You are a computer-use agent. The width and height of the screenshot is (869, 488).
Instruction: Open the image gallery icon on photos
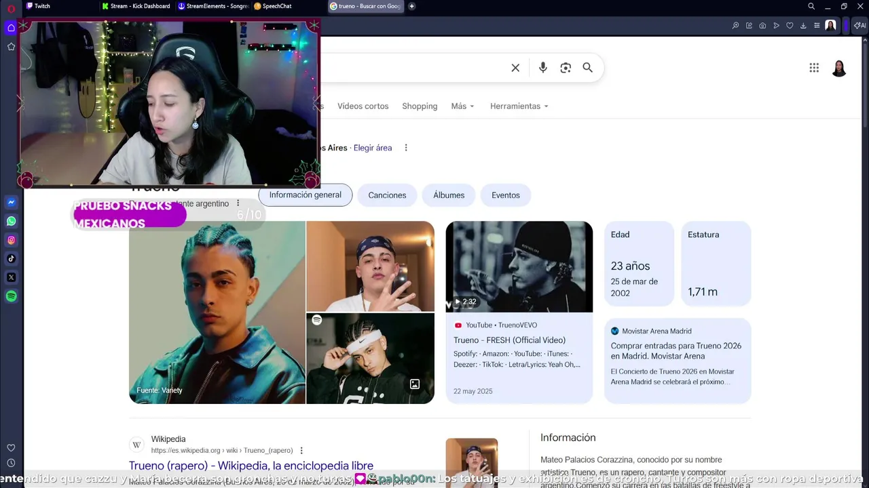[x=415, y=384]
